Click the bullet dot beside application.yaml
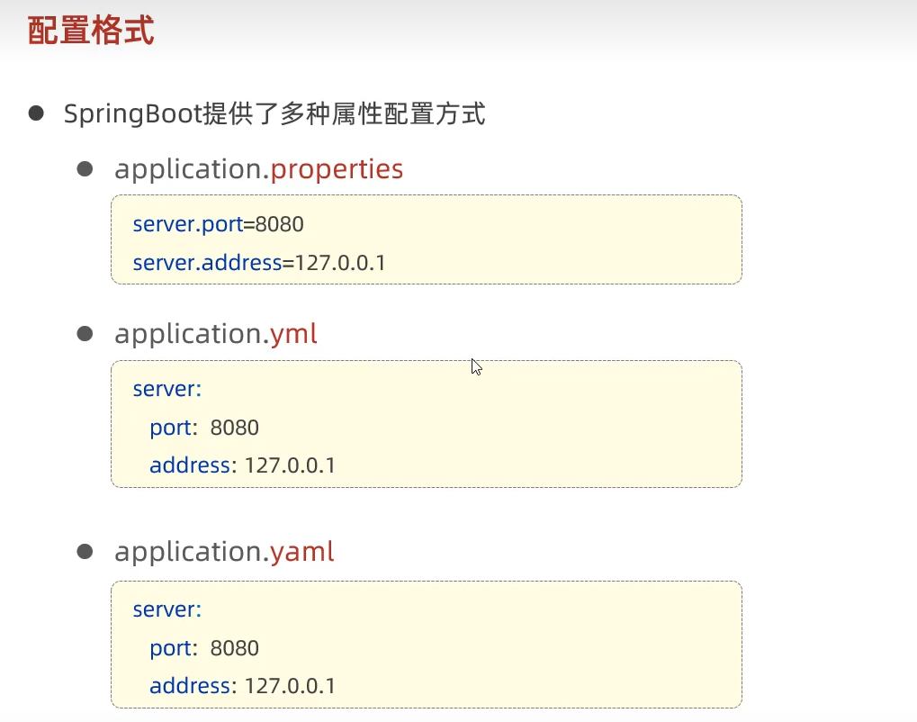Viewport: 917px width, 722px height. (x=85, y=552)
